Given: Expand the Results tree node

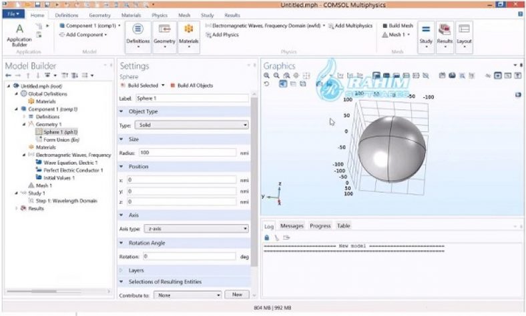Looking at the screenshot, I should click(17, 208).
